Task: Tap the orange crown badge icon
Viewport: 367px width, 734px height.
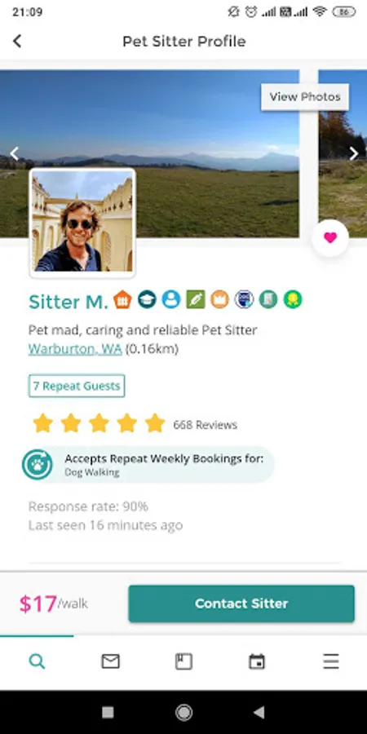Action: (x=219, y=299)
